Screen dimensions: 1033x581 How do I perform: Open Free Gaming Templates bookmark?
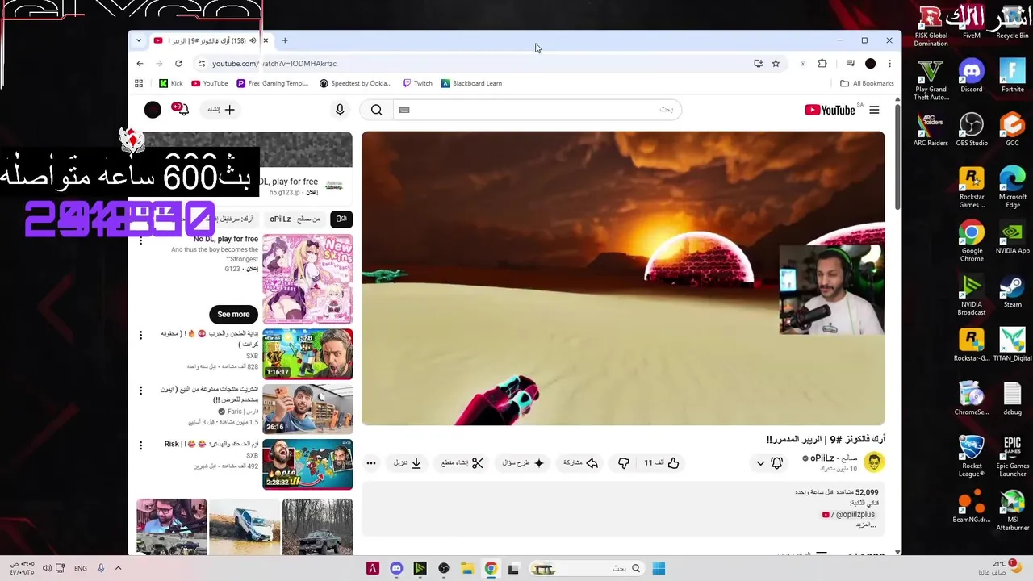coord(272,83)
